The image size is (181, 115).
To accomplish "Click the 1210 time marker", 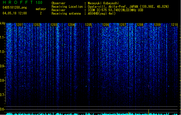I will pos(174,25).
